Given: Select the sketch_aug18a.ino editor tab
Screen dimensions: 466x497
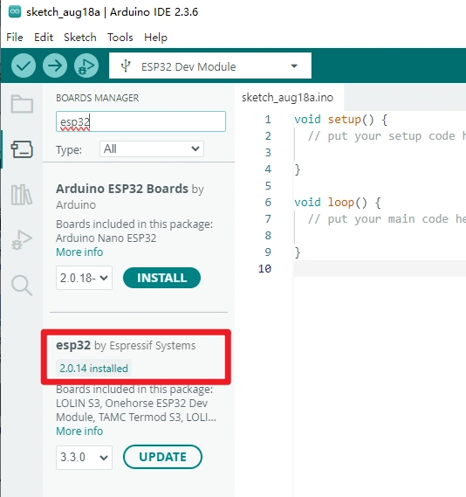Looking at the screenshot, I should tap(287, 97).
